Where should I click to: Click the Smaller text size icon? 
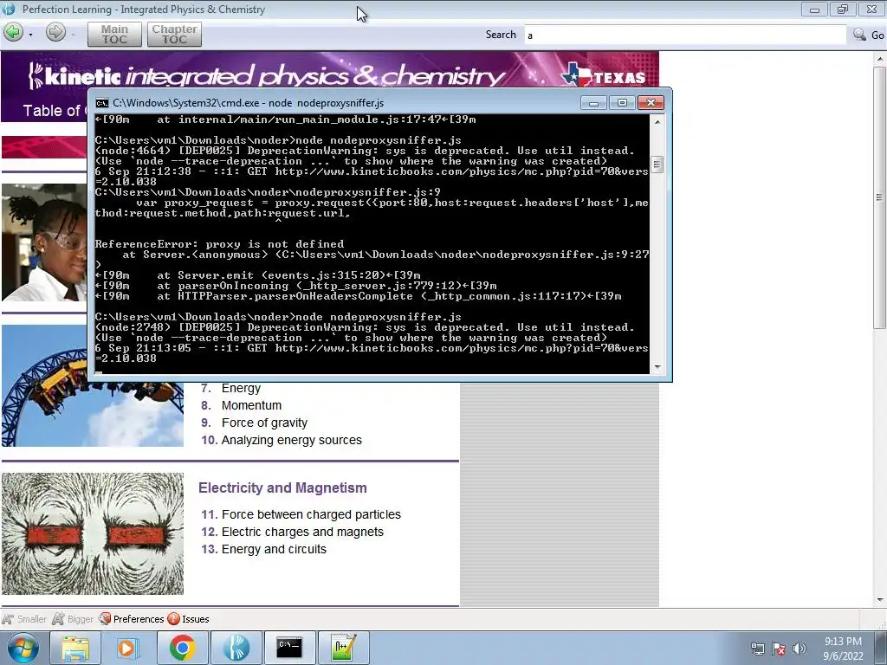pyautogui.click(x=8, y=618)
